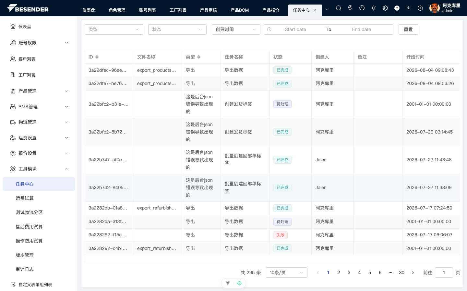Viewport: 467px width, 291px height.
Task: Open 客户列表 in sidebar
Action: point(39,59)
